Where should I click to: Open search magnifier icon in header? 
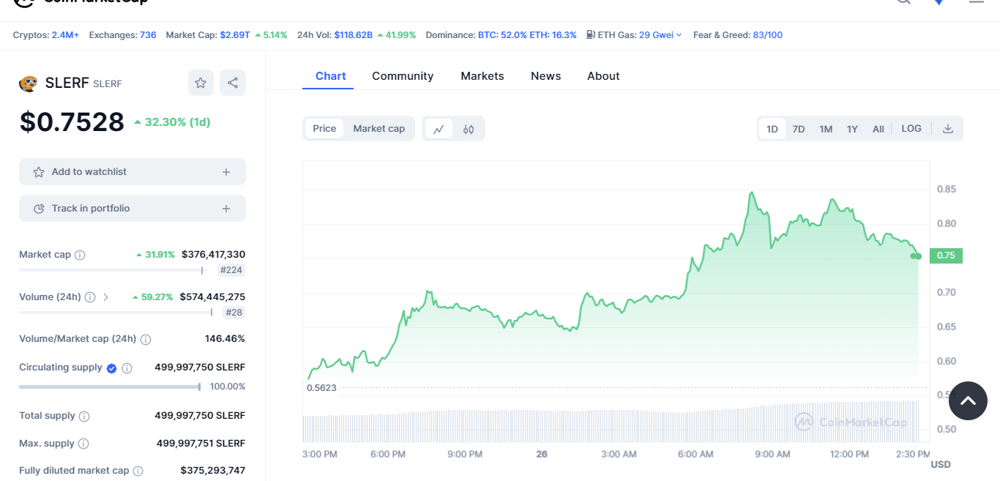(904, 2)
